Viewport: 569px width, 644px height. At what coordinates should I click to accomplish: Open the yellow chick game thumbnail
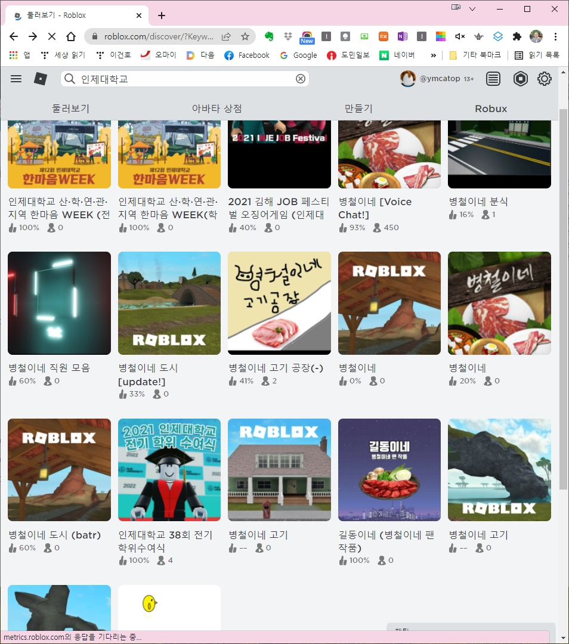tap(169, 608)
